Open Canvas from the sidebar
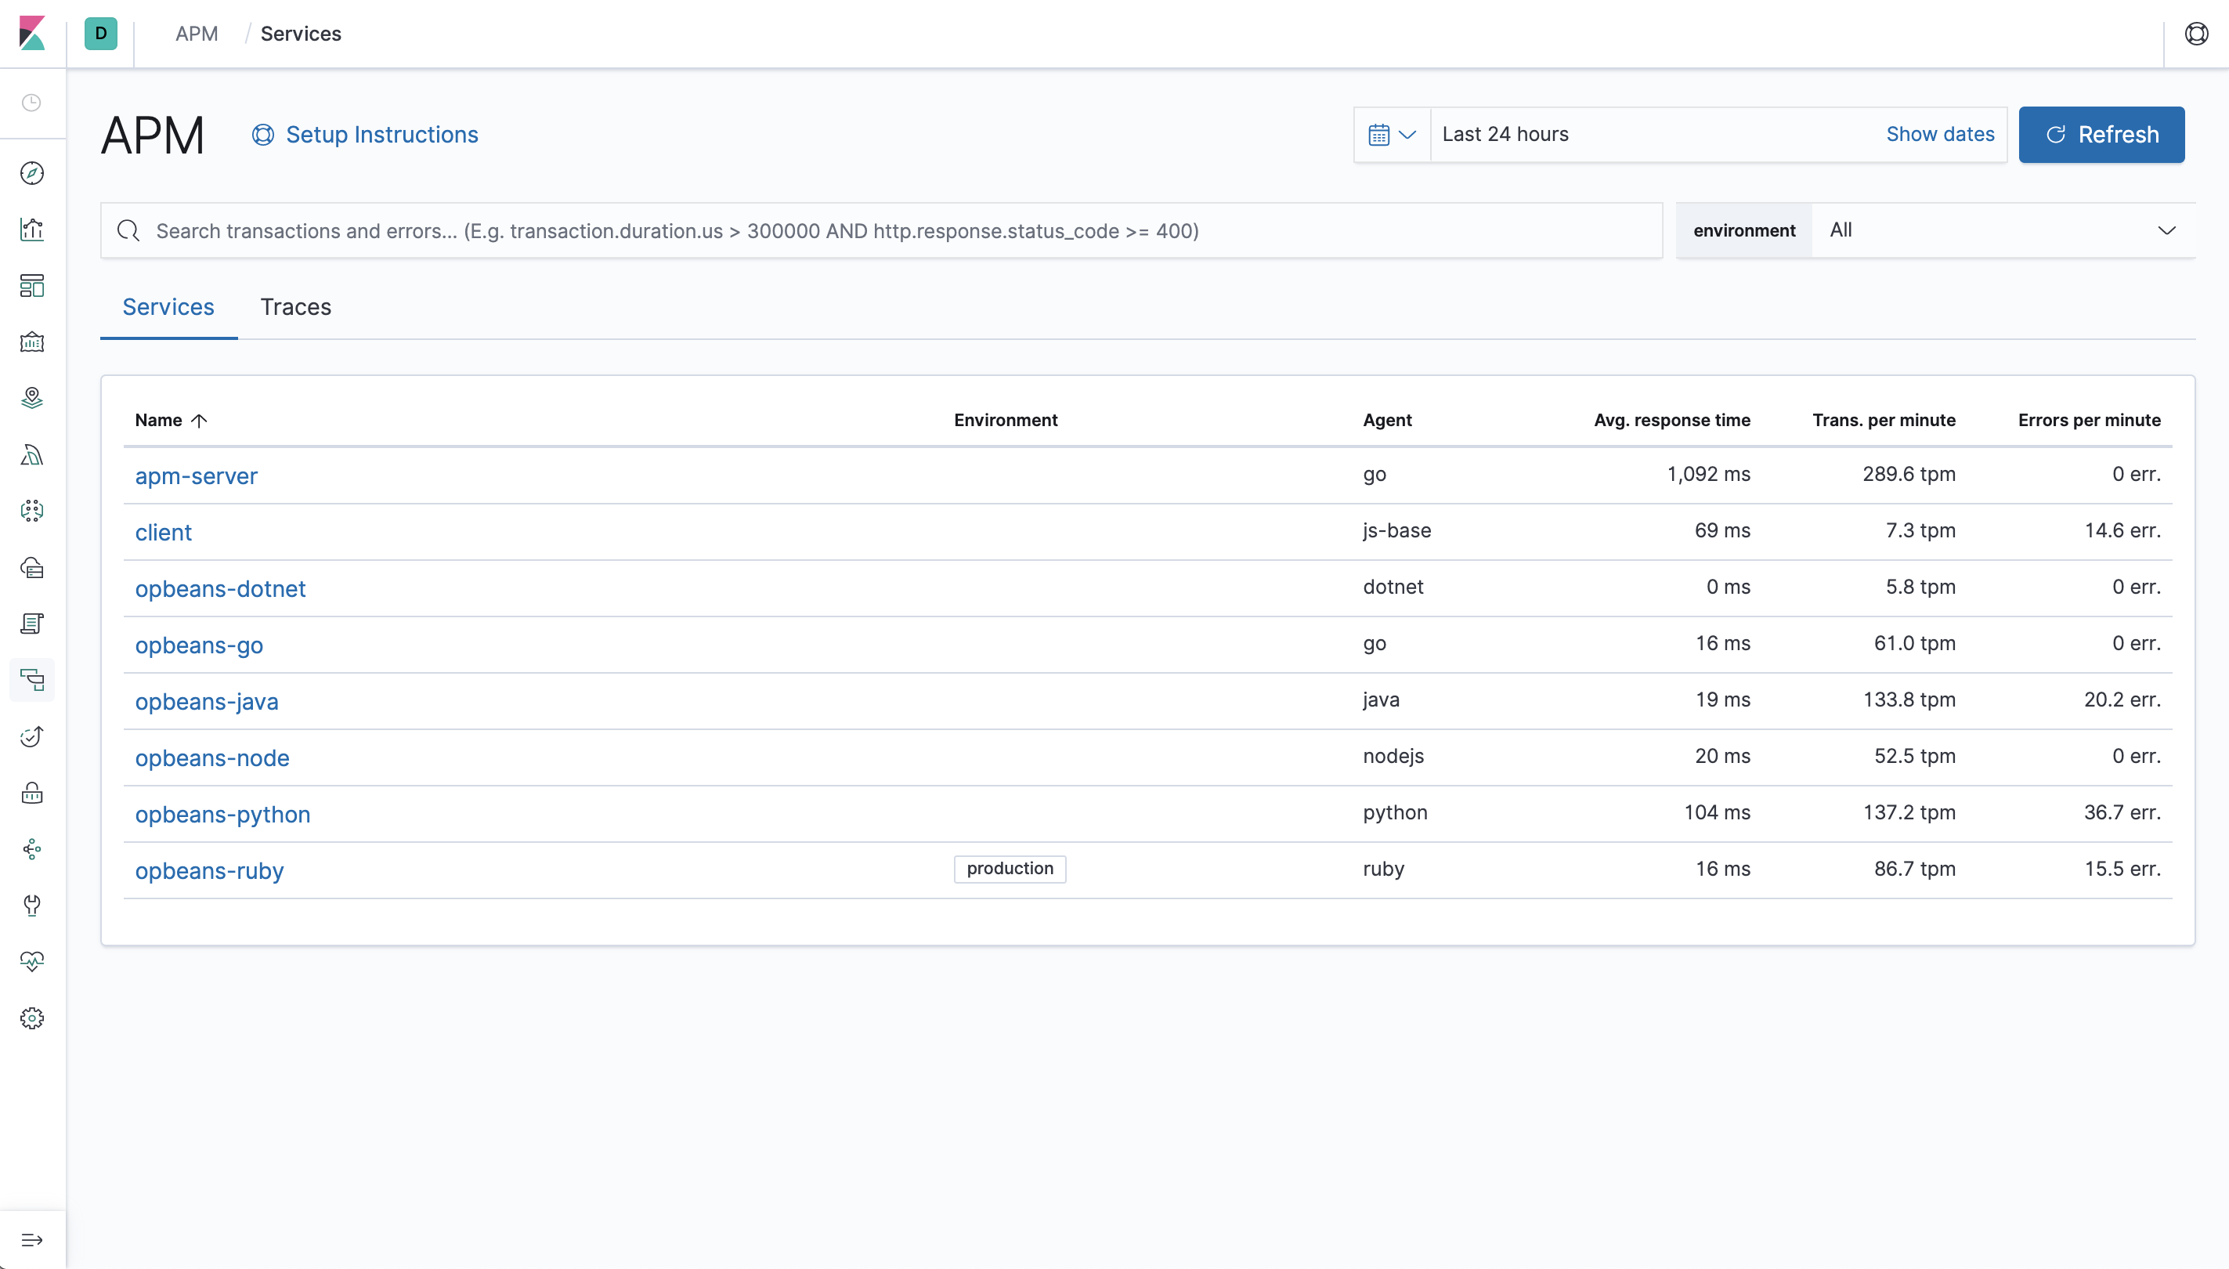The height and width of the screenshot is (1269, 2229). click(x=32, y=342)
